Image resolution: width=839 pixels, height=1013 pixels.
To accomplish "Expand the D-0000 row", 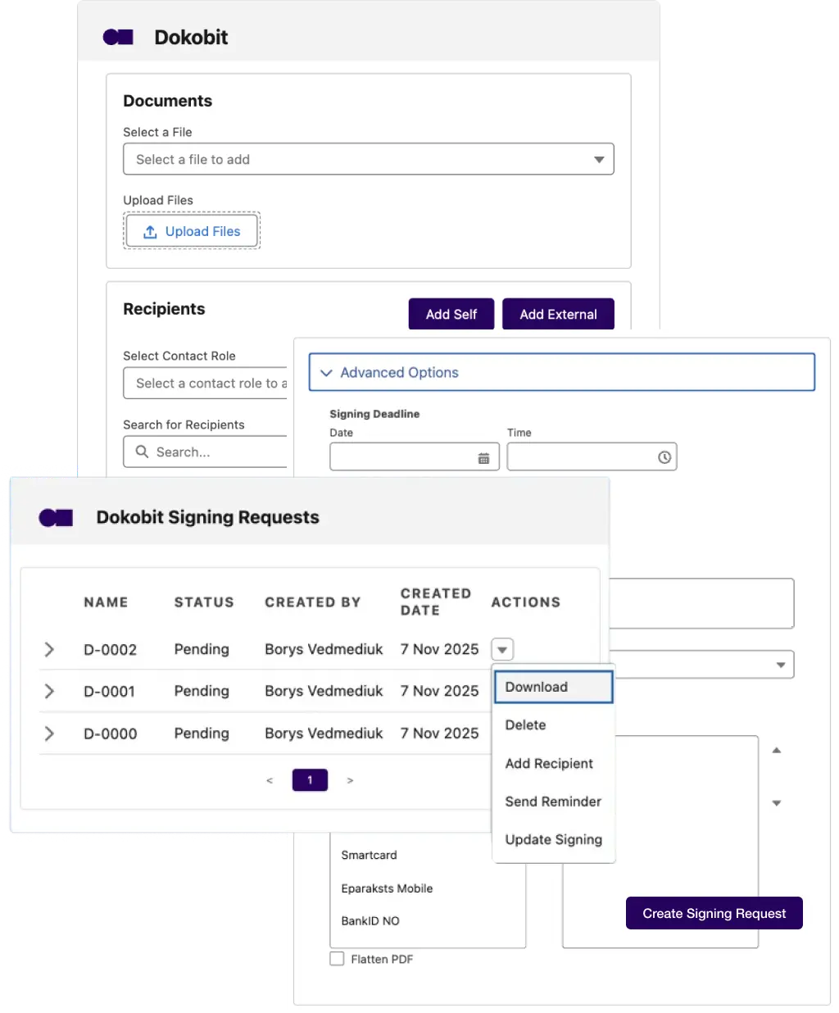I will pos(49,734).
